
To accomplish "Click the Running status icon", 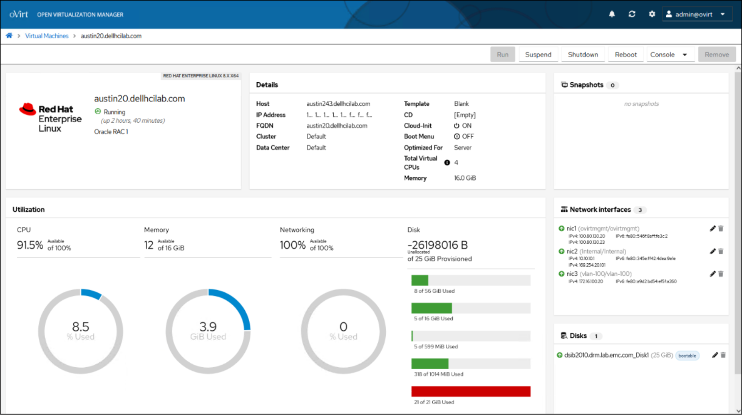I will pos(98,112).
